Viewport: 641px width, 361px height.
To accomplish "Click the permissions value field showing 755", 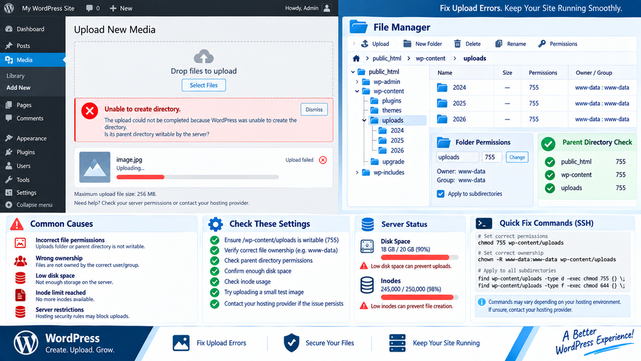I will pyautogui.click(x=491, y=157).
